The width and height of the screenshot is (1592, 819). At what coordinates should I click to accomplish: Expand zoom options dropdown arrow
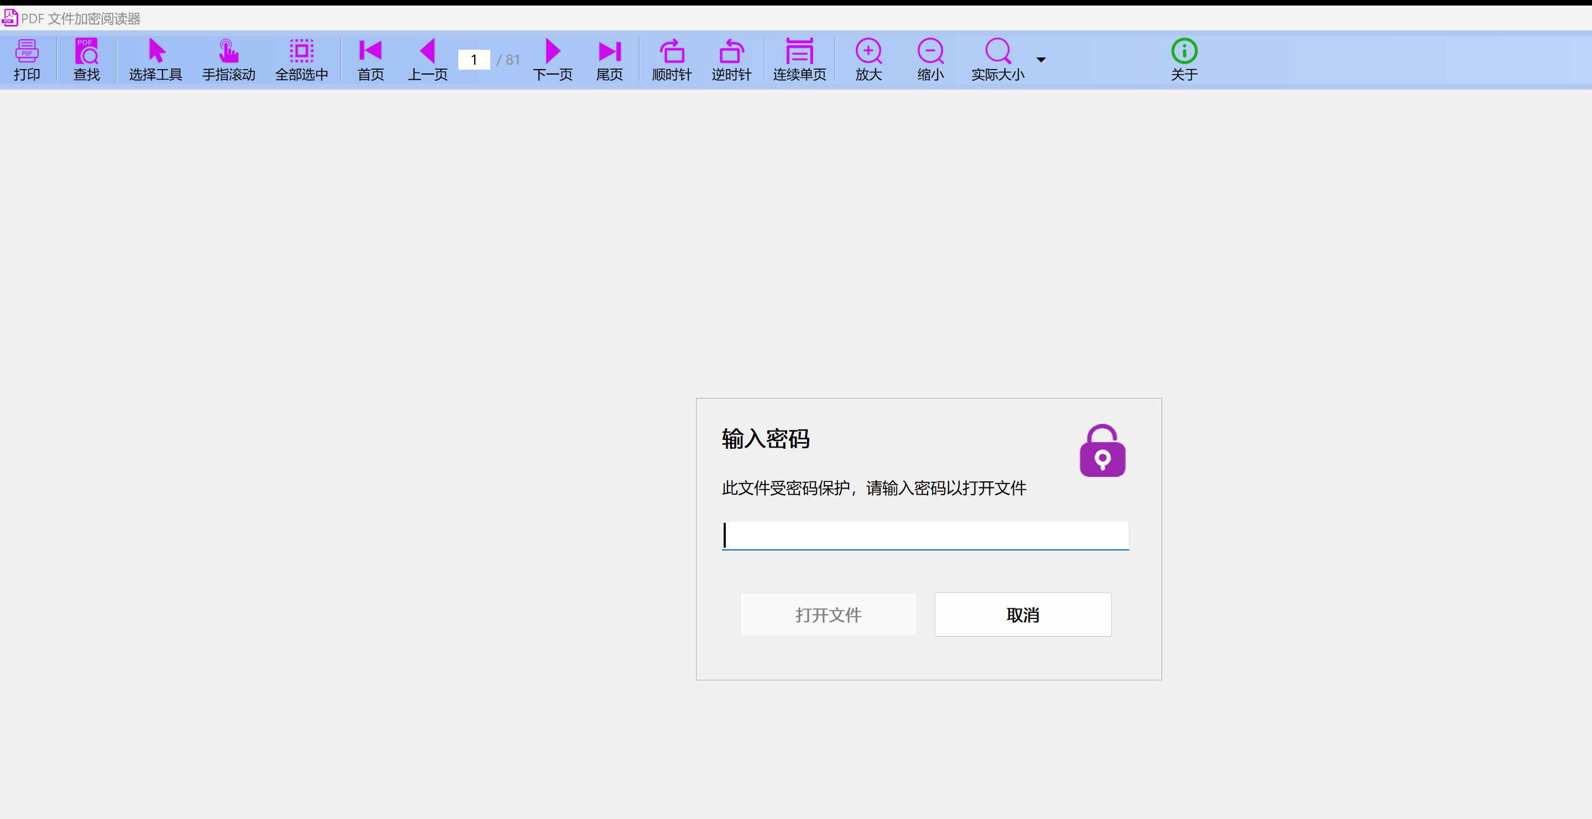tap(1041, 60)
